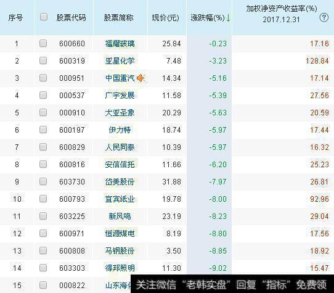Open stock link 中国重汽
The image size is (334, 293).
[x=120, y=78]
